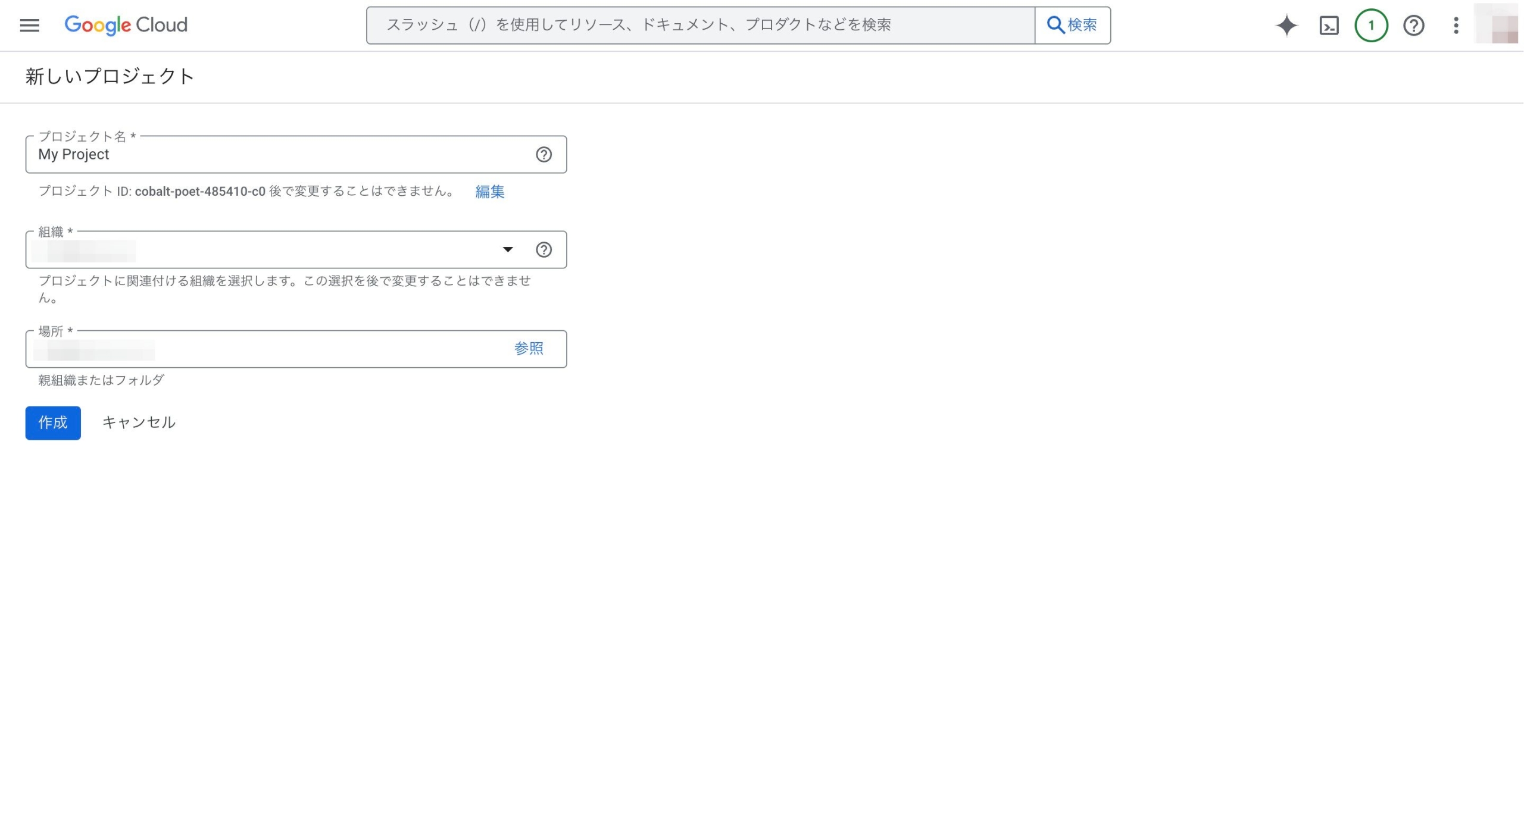Viewport: 1524px width, 823px height.
Task: Click the magnifier search icon
Action: 1055,25
